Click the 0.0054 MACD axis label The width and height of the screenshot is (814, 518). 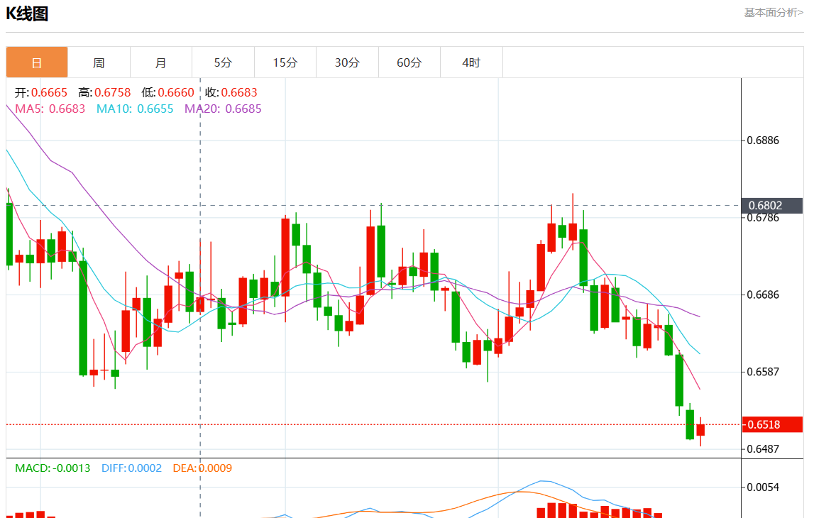[763, 487]
